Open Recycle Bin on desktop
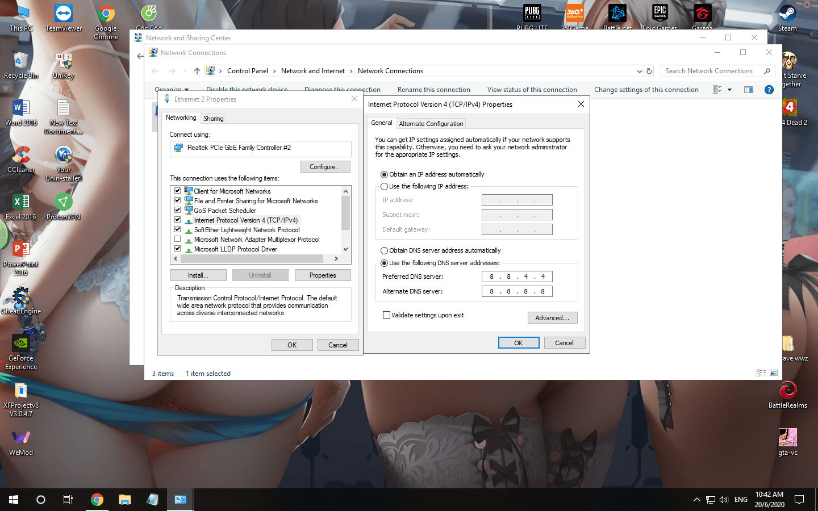This screenshot has height=511, width=818. point(21,65)
